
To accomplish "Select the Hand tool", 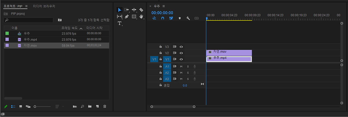I will click(142, 17).
